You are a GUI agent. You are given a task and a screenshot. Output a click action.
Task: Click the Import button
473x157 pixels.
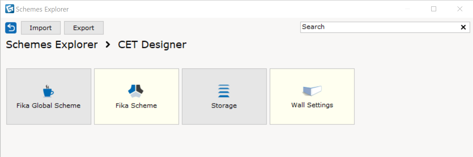tap(41, 28)
